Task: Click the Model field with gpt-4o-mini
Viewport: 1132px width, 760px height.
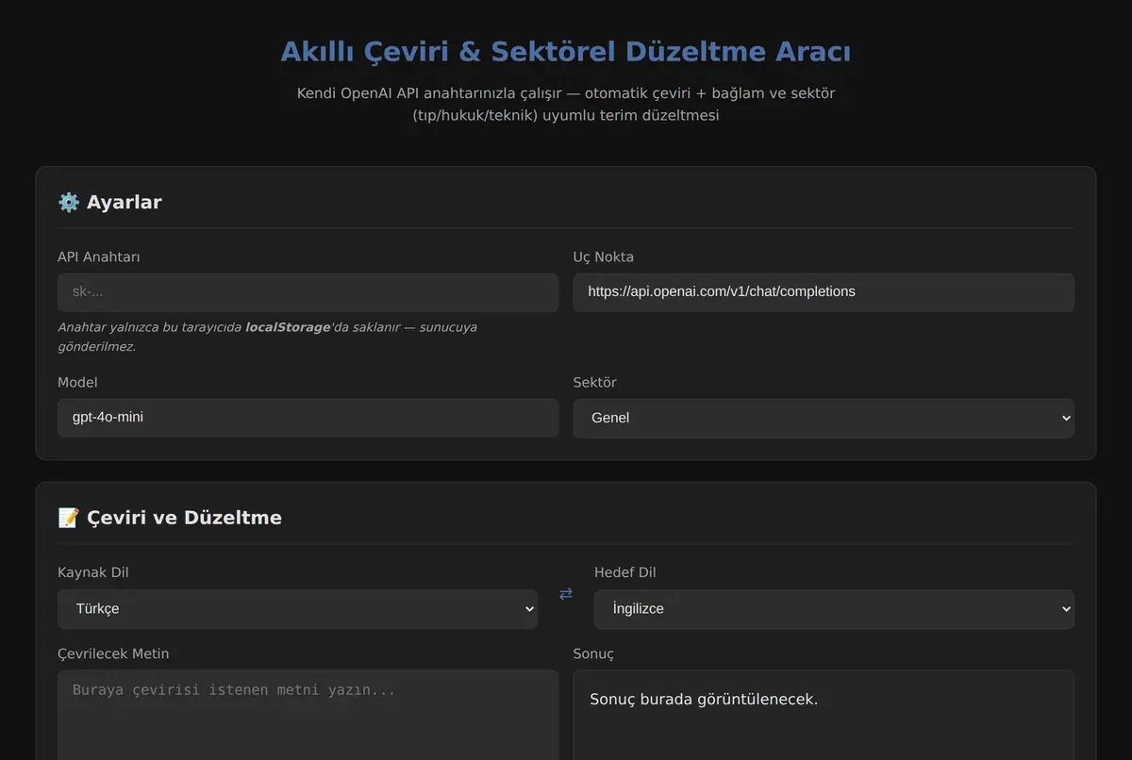Action: click(308, 418)
